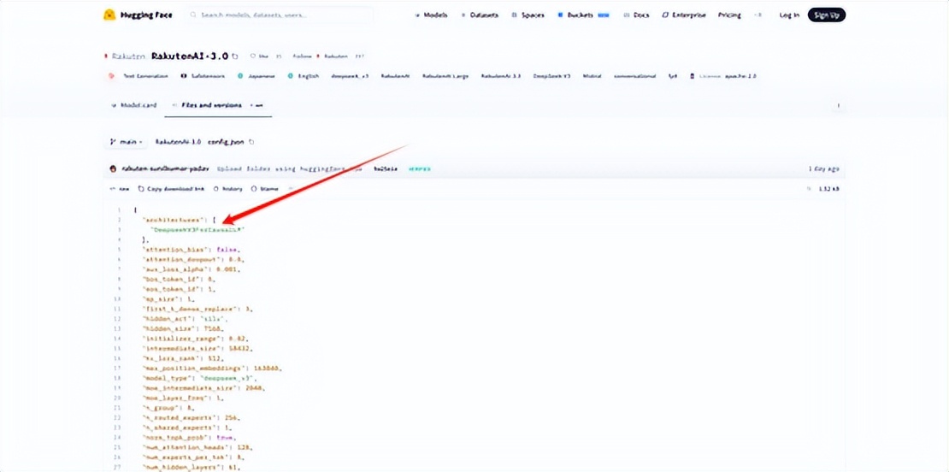Open the RakutenAI-3.0 breadcrumb folder
This screenshot has height=472, width=949.
point(178,142)
